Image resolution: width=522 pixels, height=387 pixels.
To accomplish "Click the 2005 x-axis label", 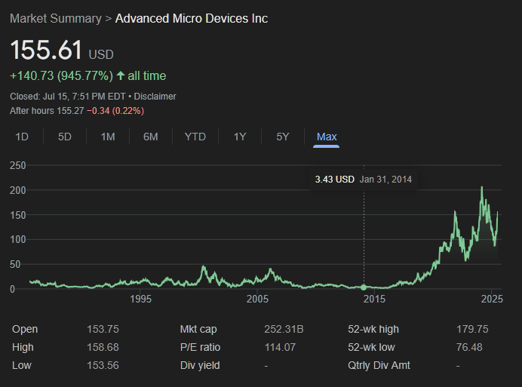I will pos(257,299).
